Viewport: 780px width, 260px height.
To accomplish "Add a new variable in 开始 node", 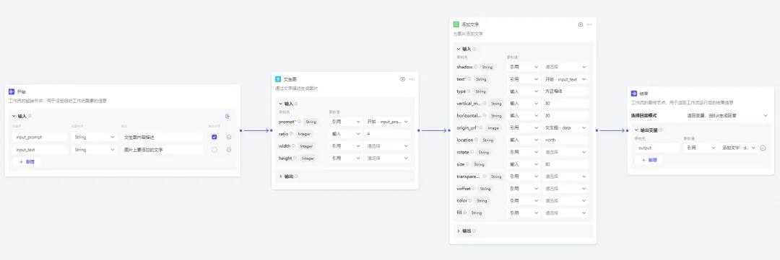I will click(x=27, y=162).
